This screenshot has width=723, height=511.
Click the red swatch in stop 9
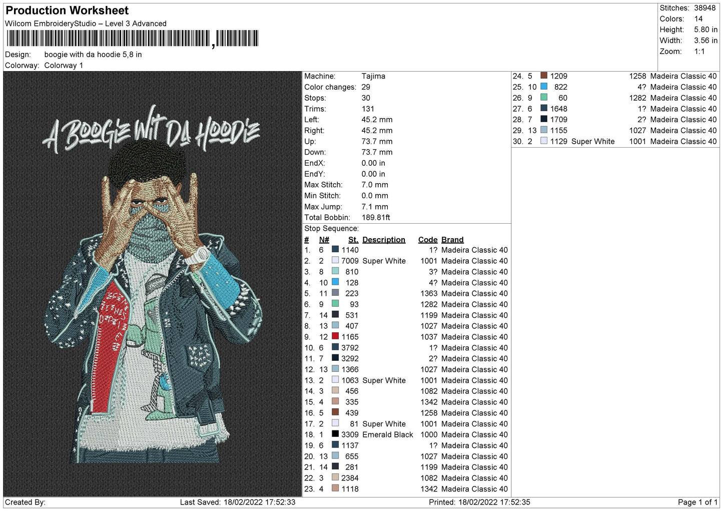click(x=335, y=336)
